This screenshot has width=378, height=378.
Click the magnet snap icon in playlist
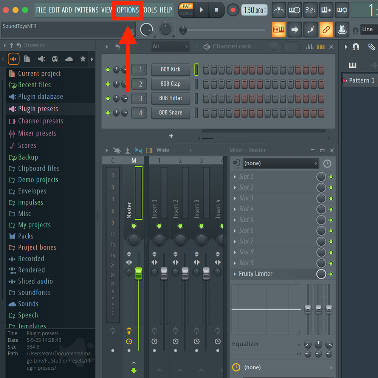pos(356,46)
